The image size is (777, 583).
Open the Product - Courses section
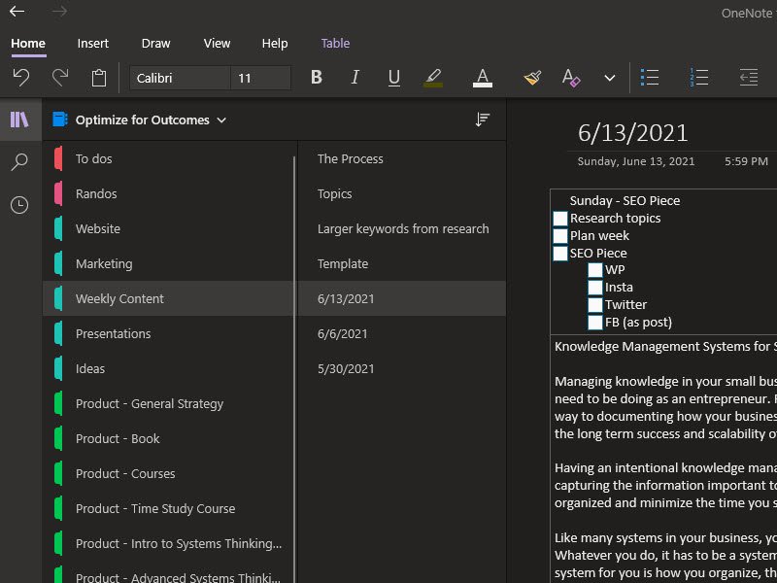coord(168,473)
